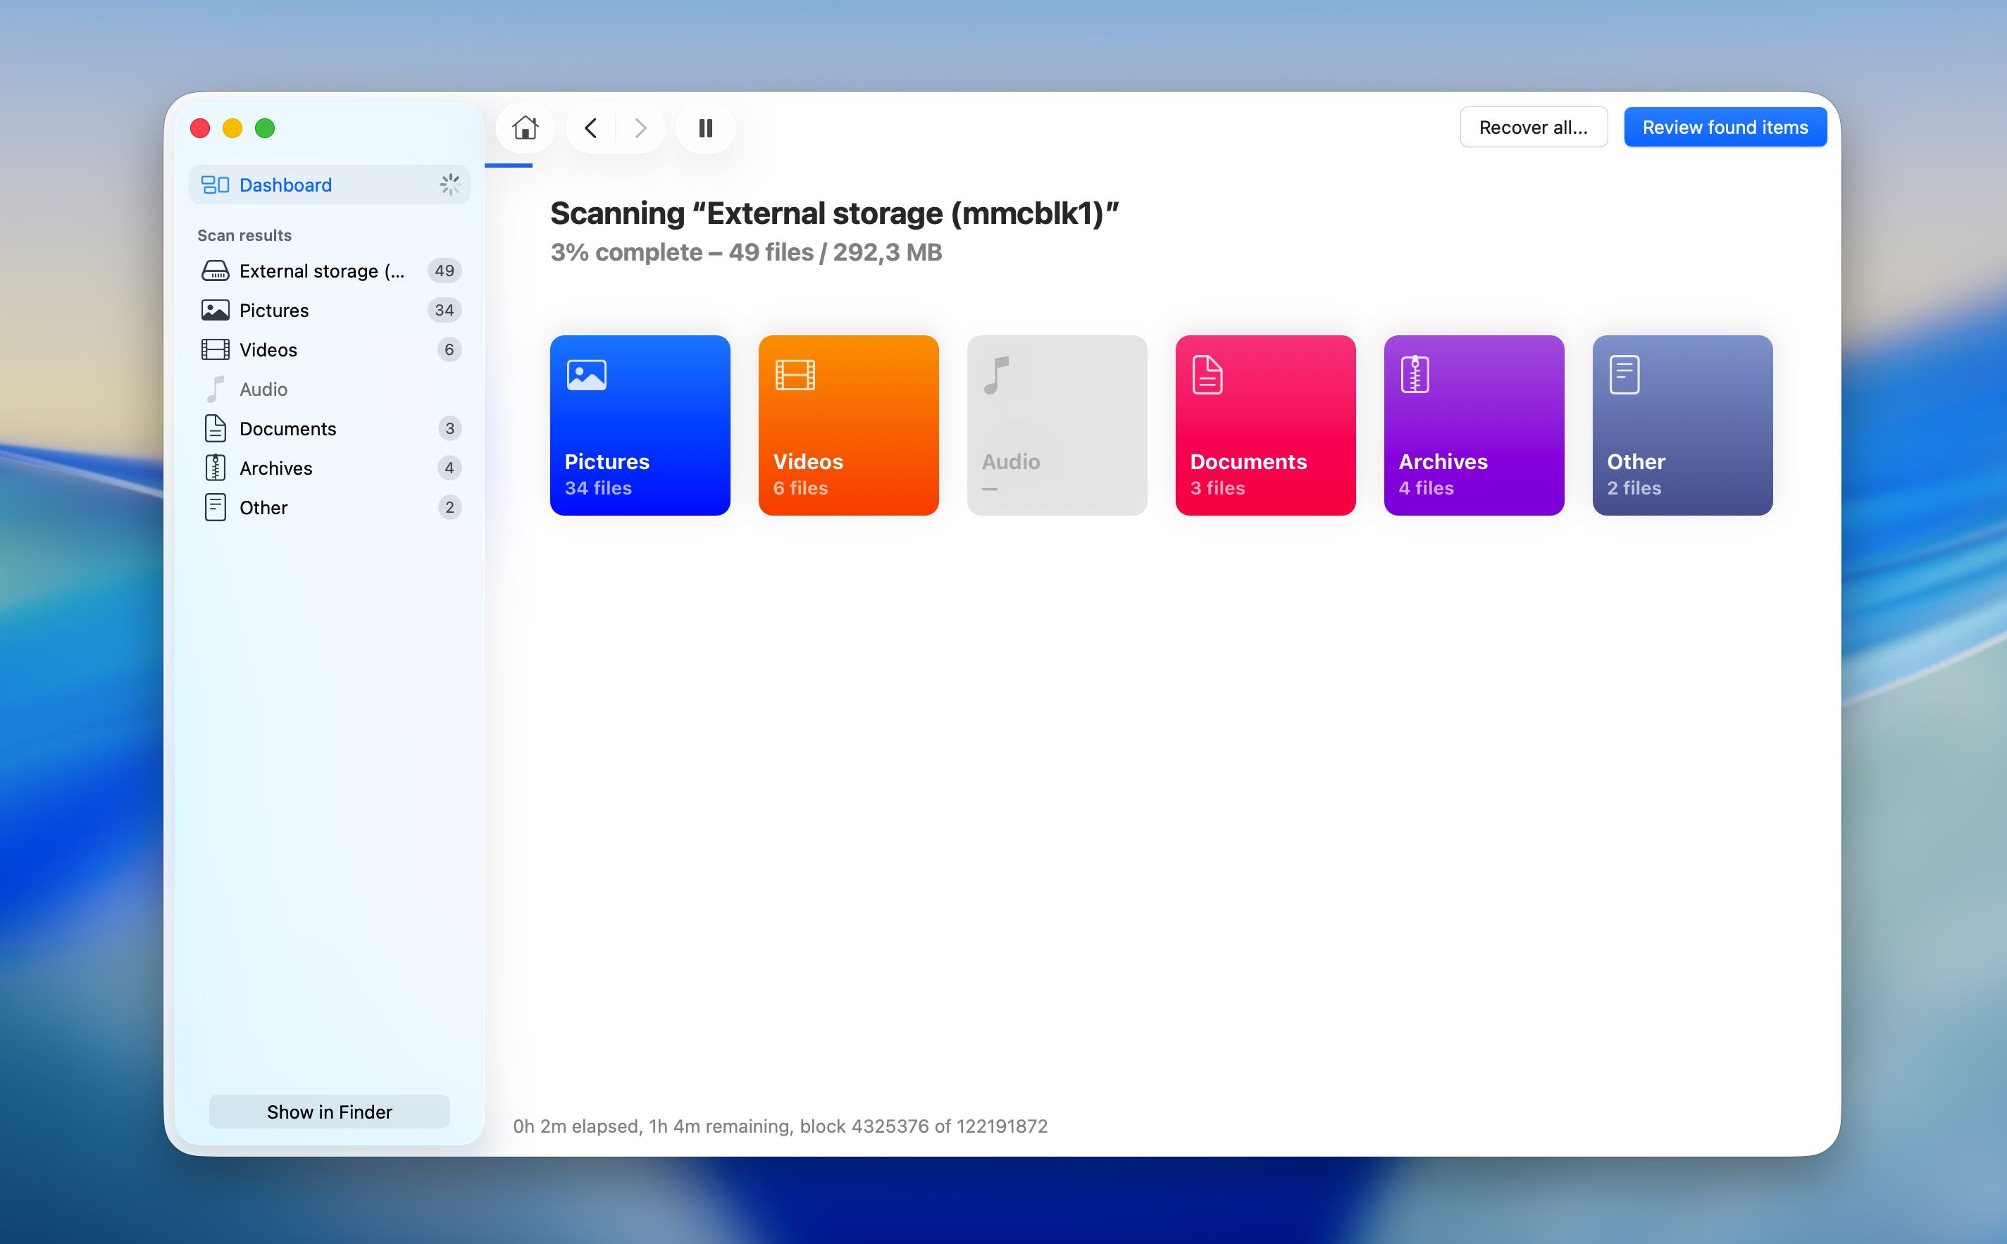
Task: Pause the ongoing scan
Action: click(704, 127)
